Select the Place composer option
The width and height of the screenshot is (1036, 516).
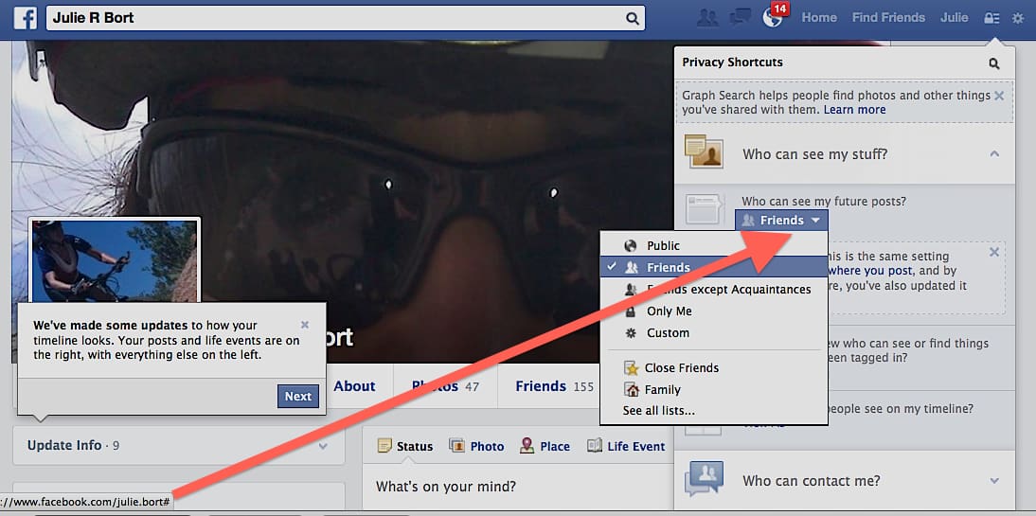pos(545,447)
